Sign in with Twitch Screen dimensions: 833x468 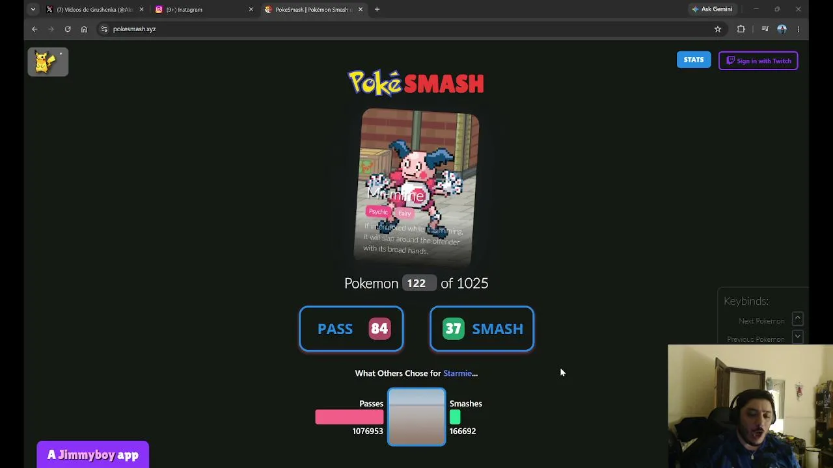[758, 60]
